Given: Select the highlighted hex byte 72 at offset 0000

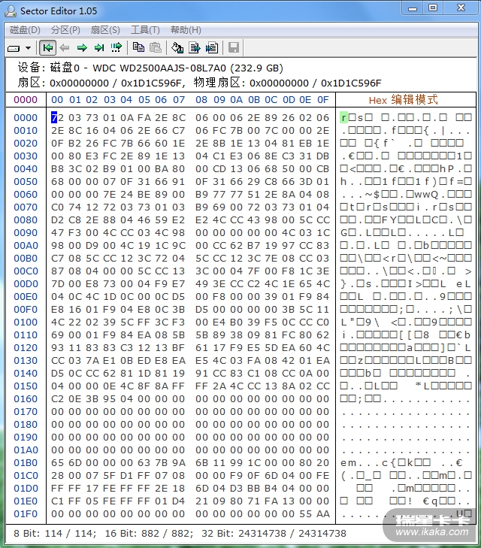Looking at the screenshot, I should coord(57,118).
